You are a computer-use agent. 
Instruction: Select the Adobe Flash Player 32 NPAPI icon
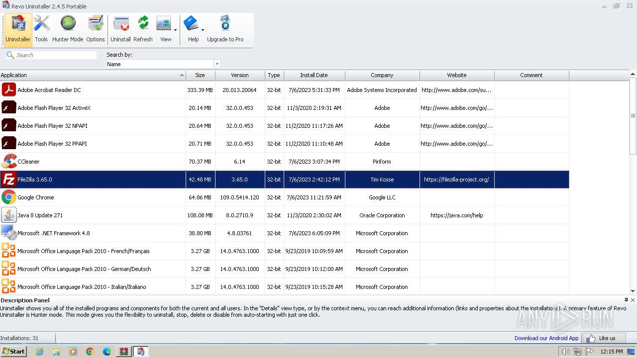click(8, 126)
